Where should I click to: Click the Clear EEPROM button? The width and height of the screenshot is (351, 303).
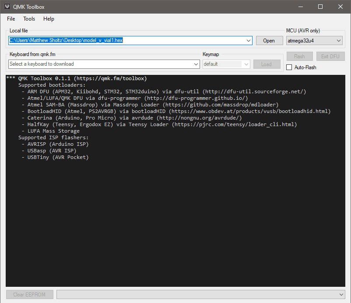click(x=29, y=294)
